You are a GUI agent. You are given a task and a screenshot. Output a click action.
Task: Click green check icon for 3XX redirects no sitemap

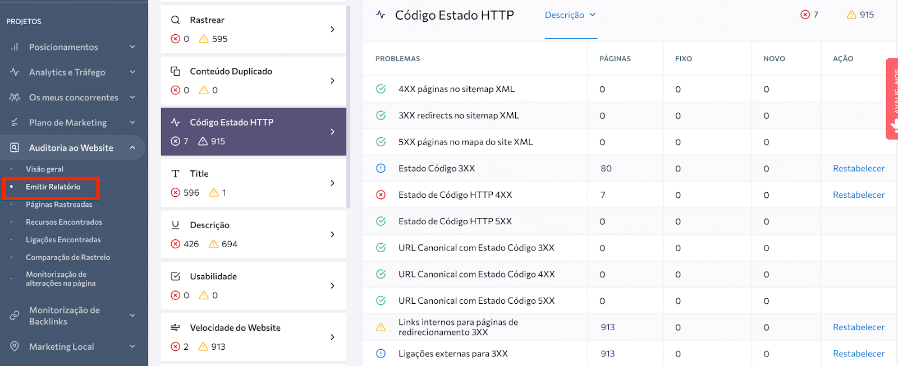click(381, 115)
